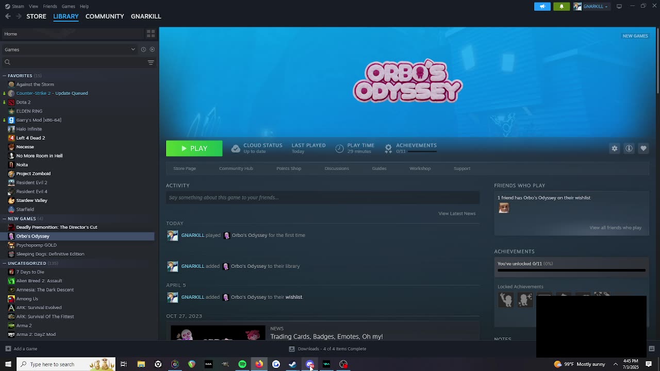
Task: Open Discord taskbar icon
Action: (309, 364)
